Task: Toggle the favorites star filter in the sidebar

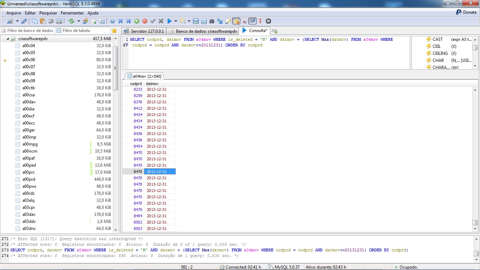Action: click(114, 31)
